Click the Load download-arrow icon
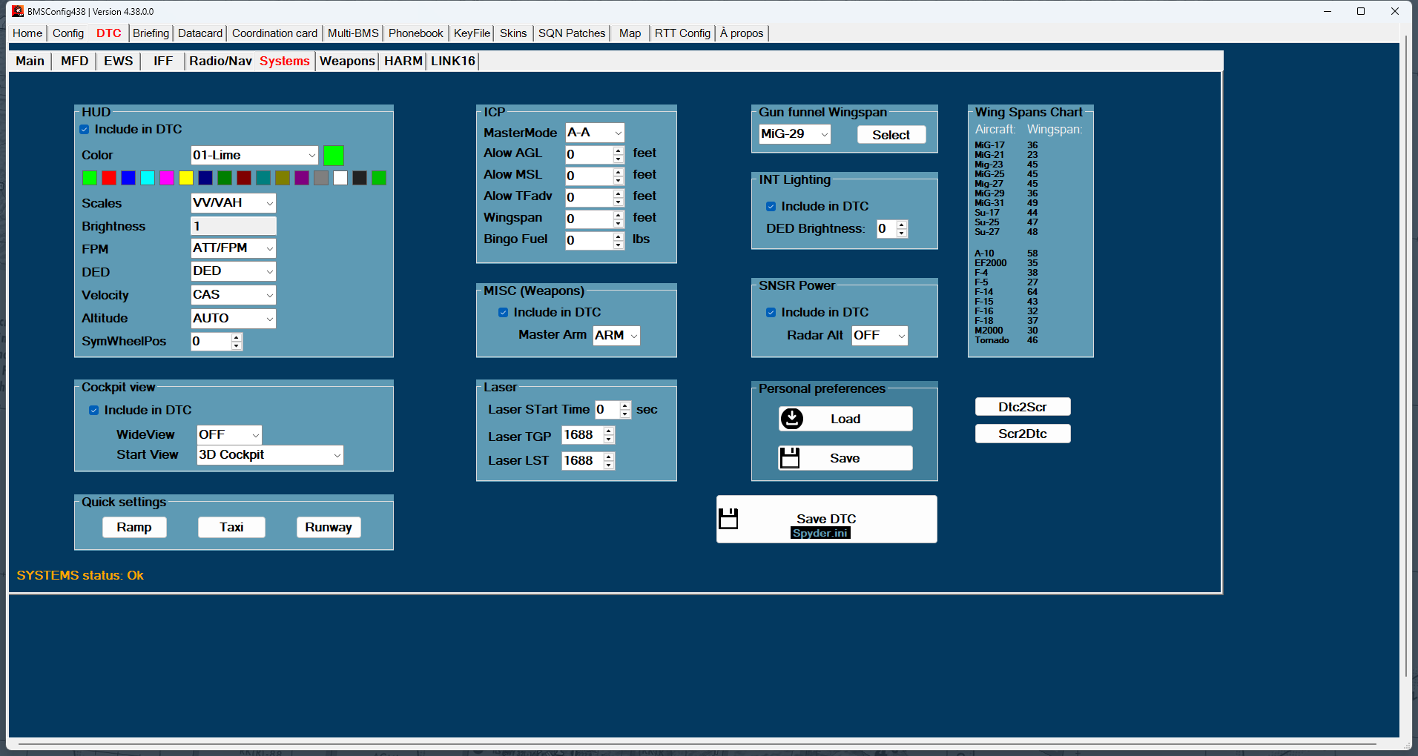The image size is (1418, 756). click(x=792, y=419)
